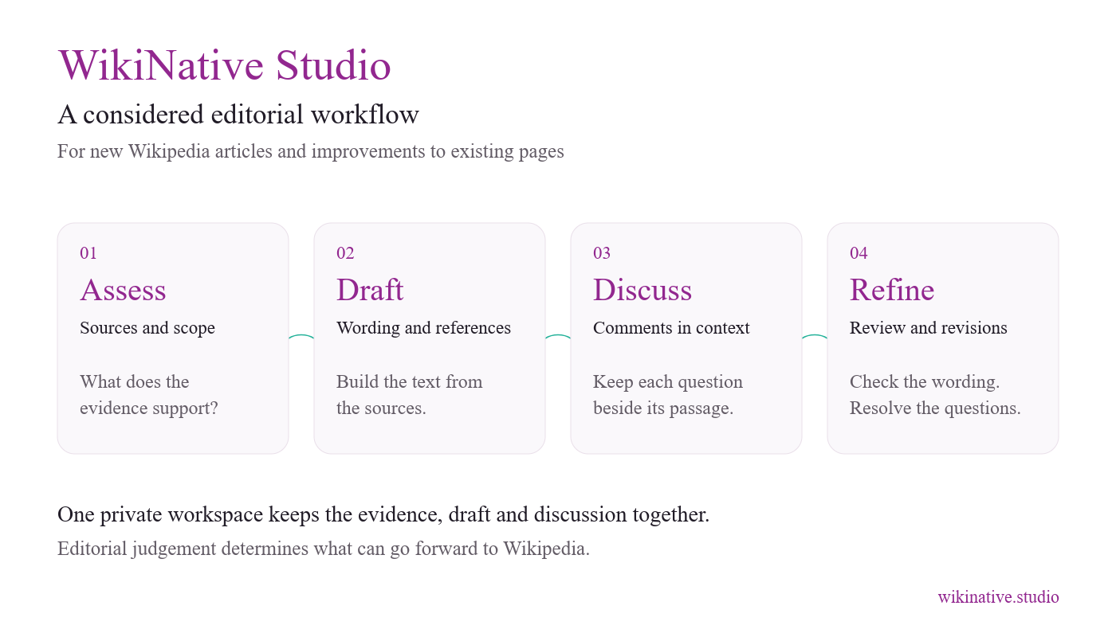Click the 'Editorial judgement determines' sentence
Image resolution: width=1116 pixels, height=637 pixels.
point(324,549)
